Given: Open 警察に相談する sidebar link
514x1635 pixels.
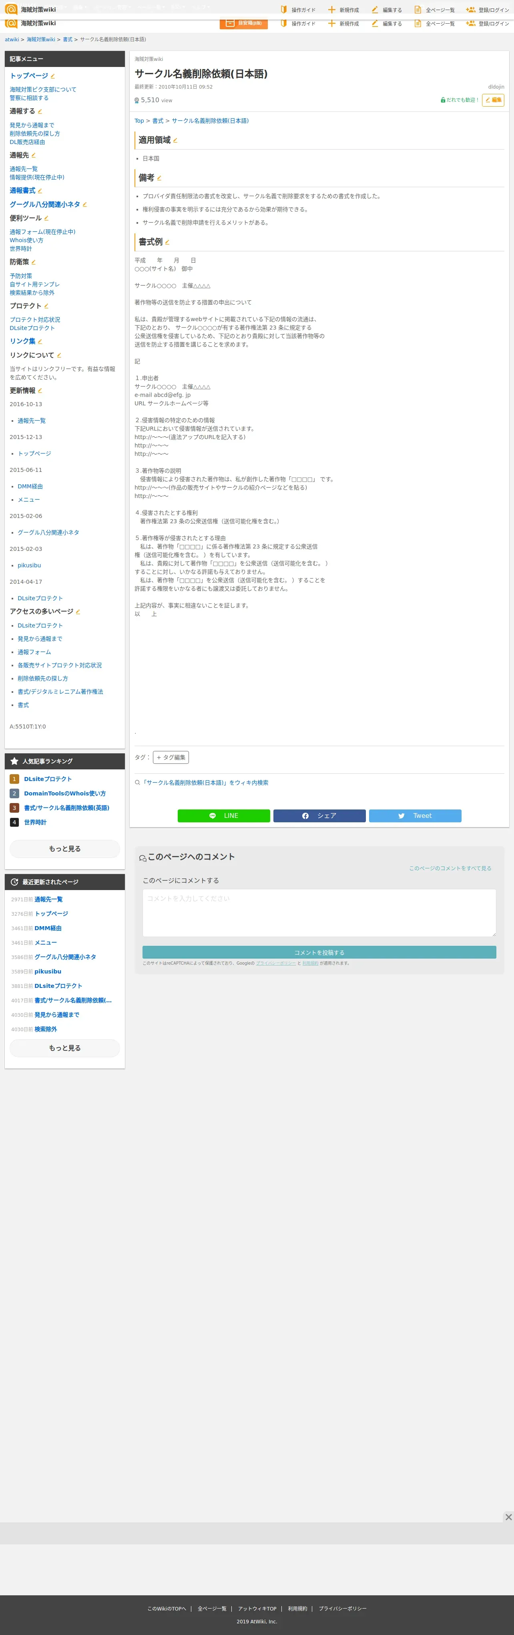Looking at the screenshot, I should pos(28,98).
